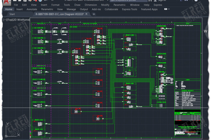Viewport: 211px width, 140px height.
Task: Switch to the Output ribbon tab
Action: pyautogui.click(x=84, y=9)
